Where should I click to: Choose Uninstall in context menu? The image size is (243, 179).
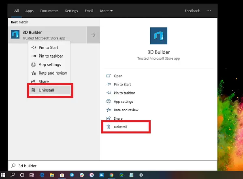[50, 90]
